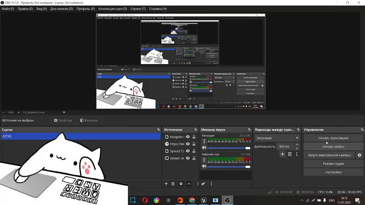Toggle visibility of Spout2 Ca source
The width and height of the screenshot is (365, 205).
tap(188, 151)
